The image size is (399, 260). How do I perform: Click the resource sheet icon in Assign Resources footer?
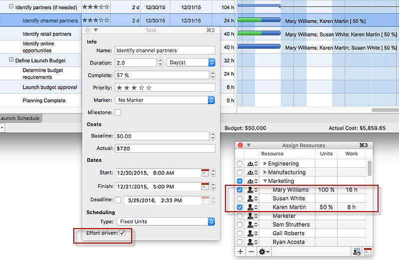click(357, 252)
